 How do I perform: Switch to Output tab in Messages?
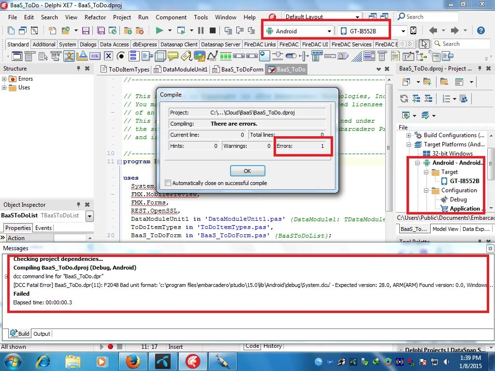(x=42, y=334)
